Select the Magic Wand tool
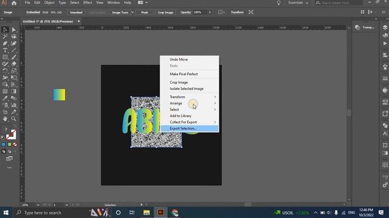Image resolution: width=389 pixels, height=218 pixels. 5,36
